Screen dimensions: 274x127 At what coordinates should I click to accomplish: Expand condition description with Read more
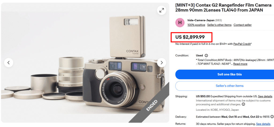click(x=240, y=64)
